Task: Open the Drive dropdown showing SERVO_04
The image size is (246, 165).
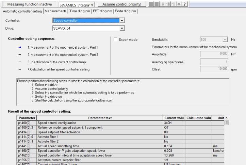Action: [x=122, y=28]
